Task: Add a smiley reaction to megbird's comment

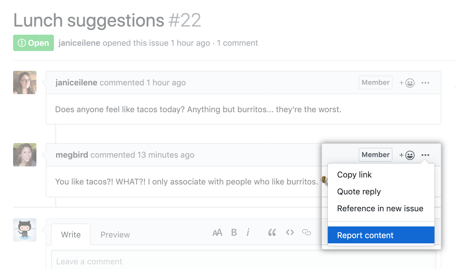Action: pyautogui.click(x=407, y=155)
